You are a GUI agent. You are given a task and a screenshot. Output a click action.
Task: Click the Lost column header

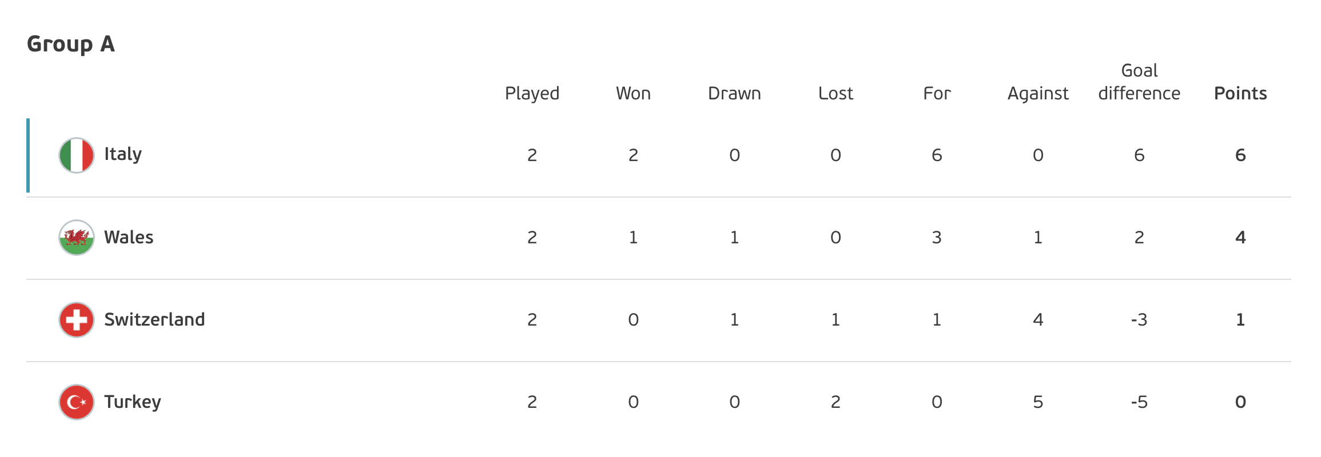(x=835, y=93)
